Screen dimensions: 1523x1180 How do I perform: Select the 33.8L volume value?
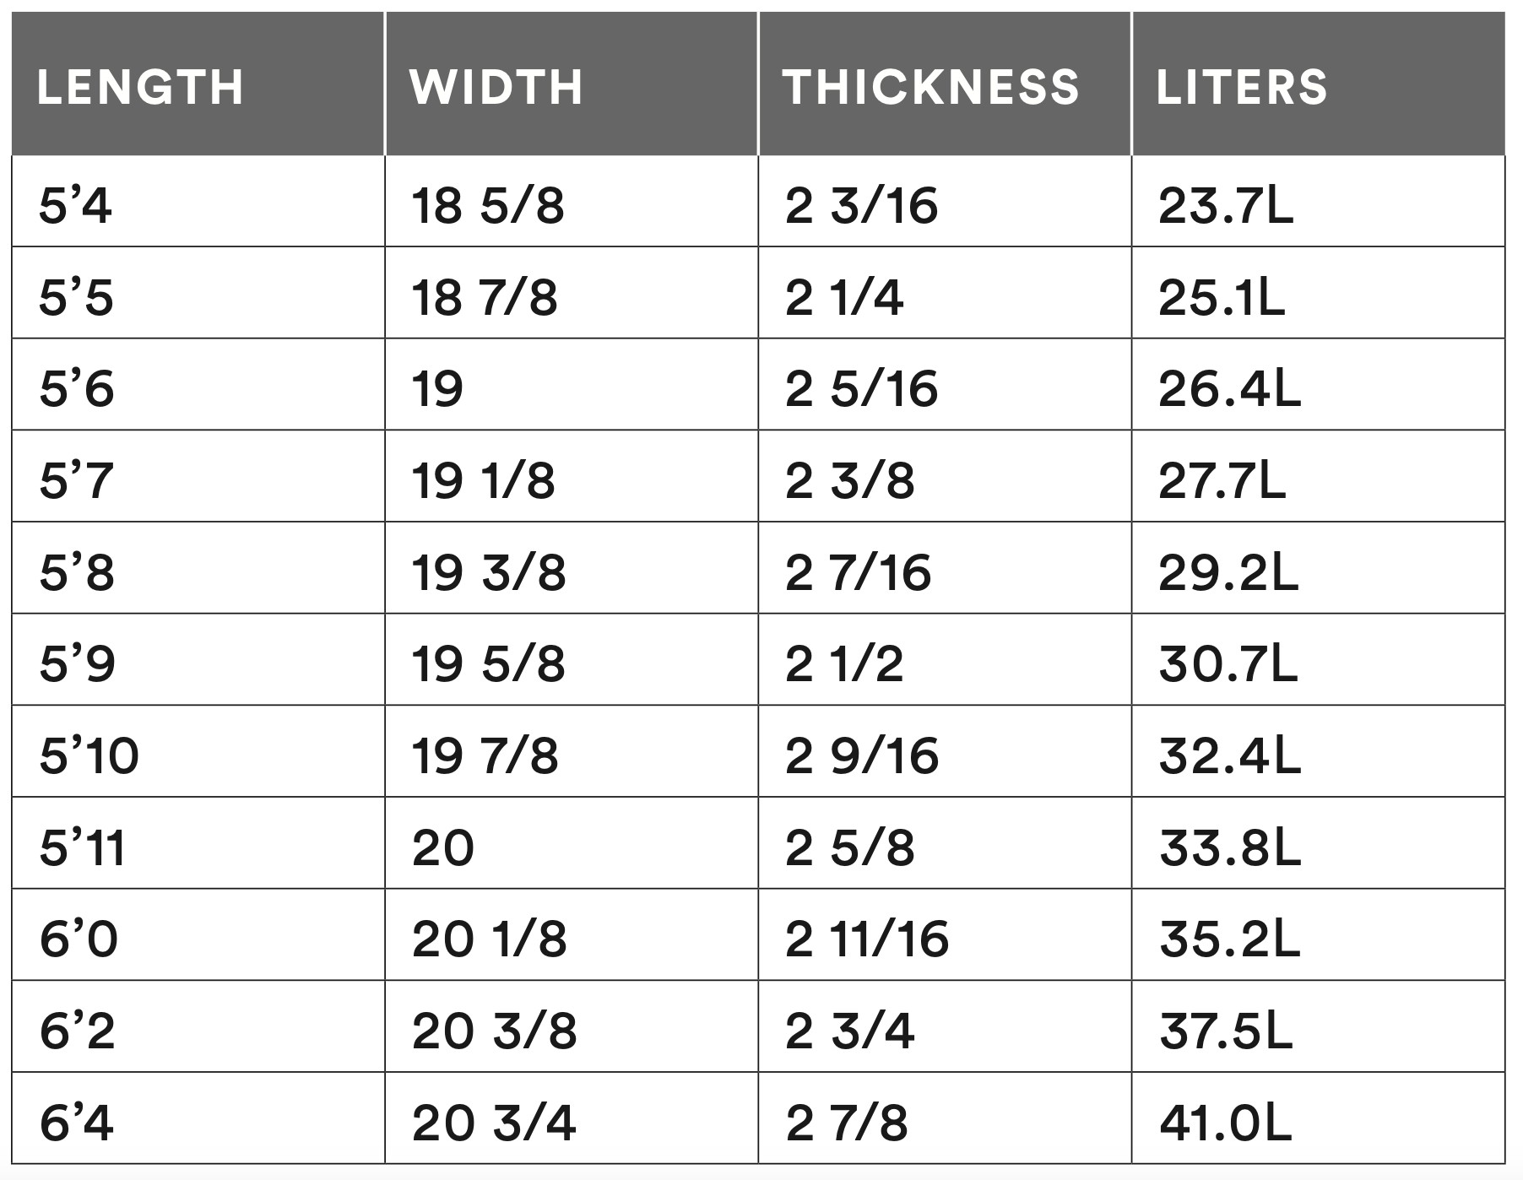1229,847
